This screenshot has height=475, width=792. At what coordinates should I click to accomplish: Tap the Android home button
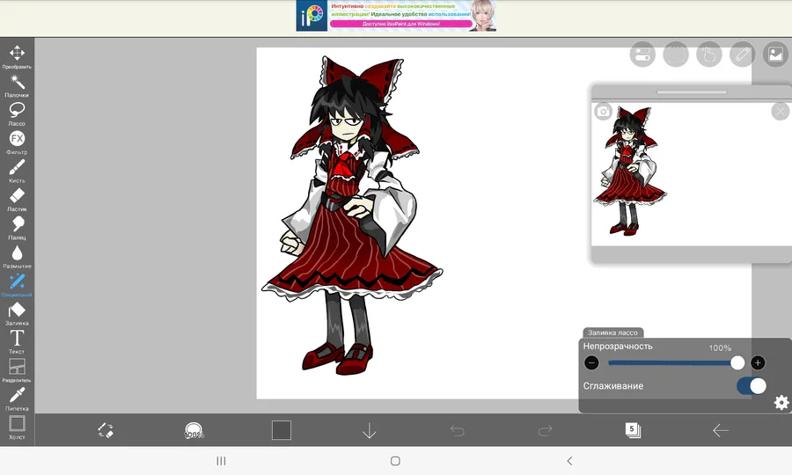click(x=395, y=461)
